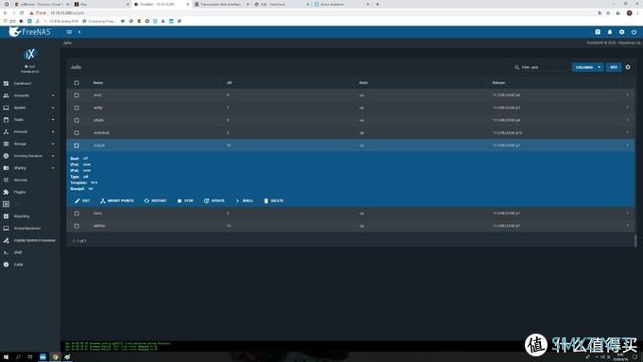This screenshot has height=362, width=643.
Task: Click the collapse sidebar chevron in top bar
Action: [x=79, y=32]
